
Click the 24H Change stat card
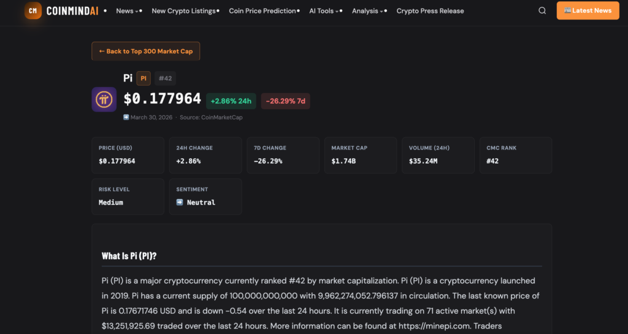tap(205, 155)
